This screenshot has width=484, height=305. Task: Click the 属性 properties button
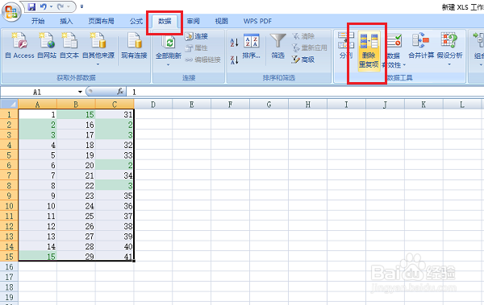(197, 47)
